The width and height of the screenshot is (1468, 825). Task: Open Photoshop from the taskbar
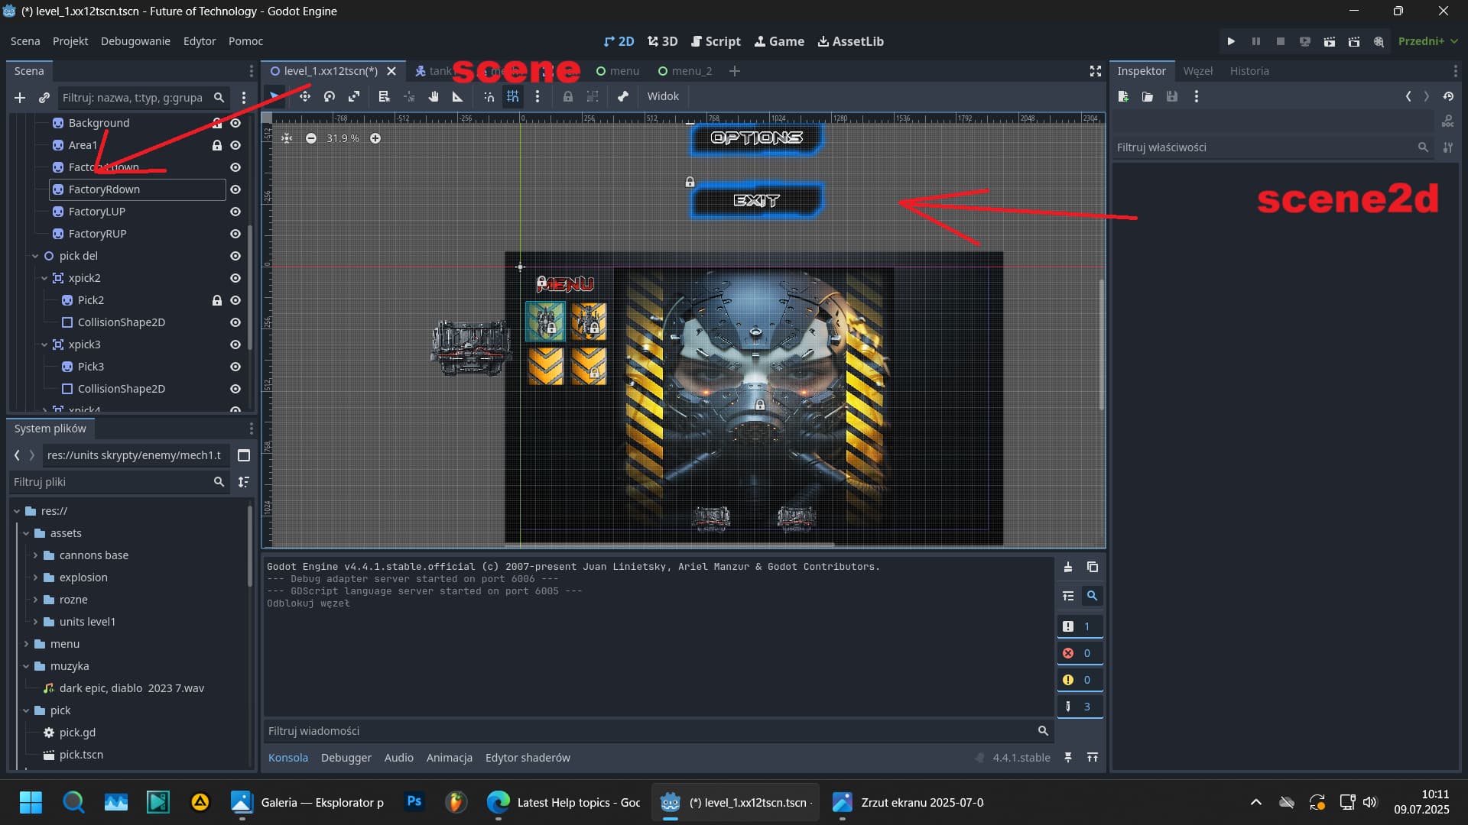414,802
